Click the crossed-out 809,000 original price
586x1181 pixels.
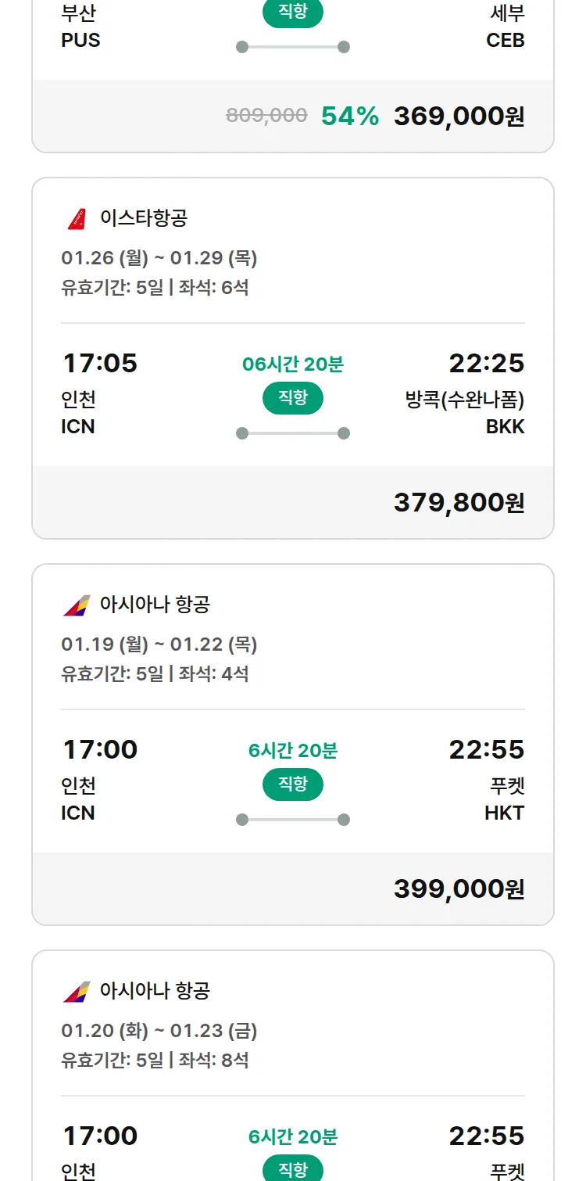pyautogui.click(x=266, y=117)
